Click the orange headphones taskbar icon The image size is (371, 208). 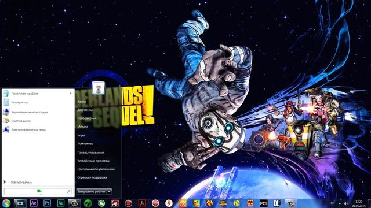pyautogui.click(x=183, y=203)
